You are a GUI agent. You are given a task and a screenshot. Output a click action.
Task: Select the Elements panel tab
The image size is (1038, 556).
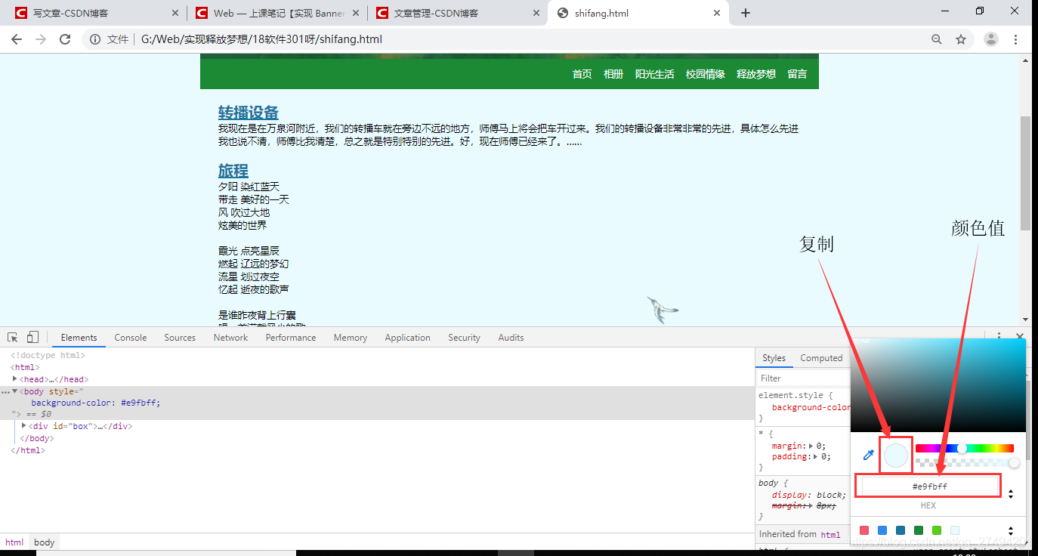79,338
